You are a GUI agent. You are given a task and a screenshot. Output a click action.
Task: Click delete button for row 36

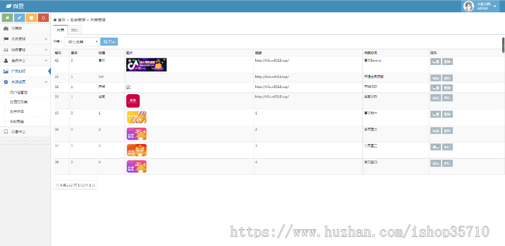pyautogui.click(x=447, y=131)
